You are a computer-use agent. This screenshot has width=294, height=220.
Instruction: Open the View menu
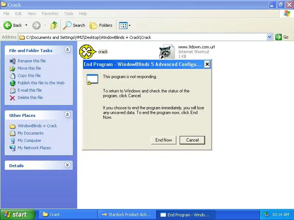point(32,14)
